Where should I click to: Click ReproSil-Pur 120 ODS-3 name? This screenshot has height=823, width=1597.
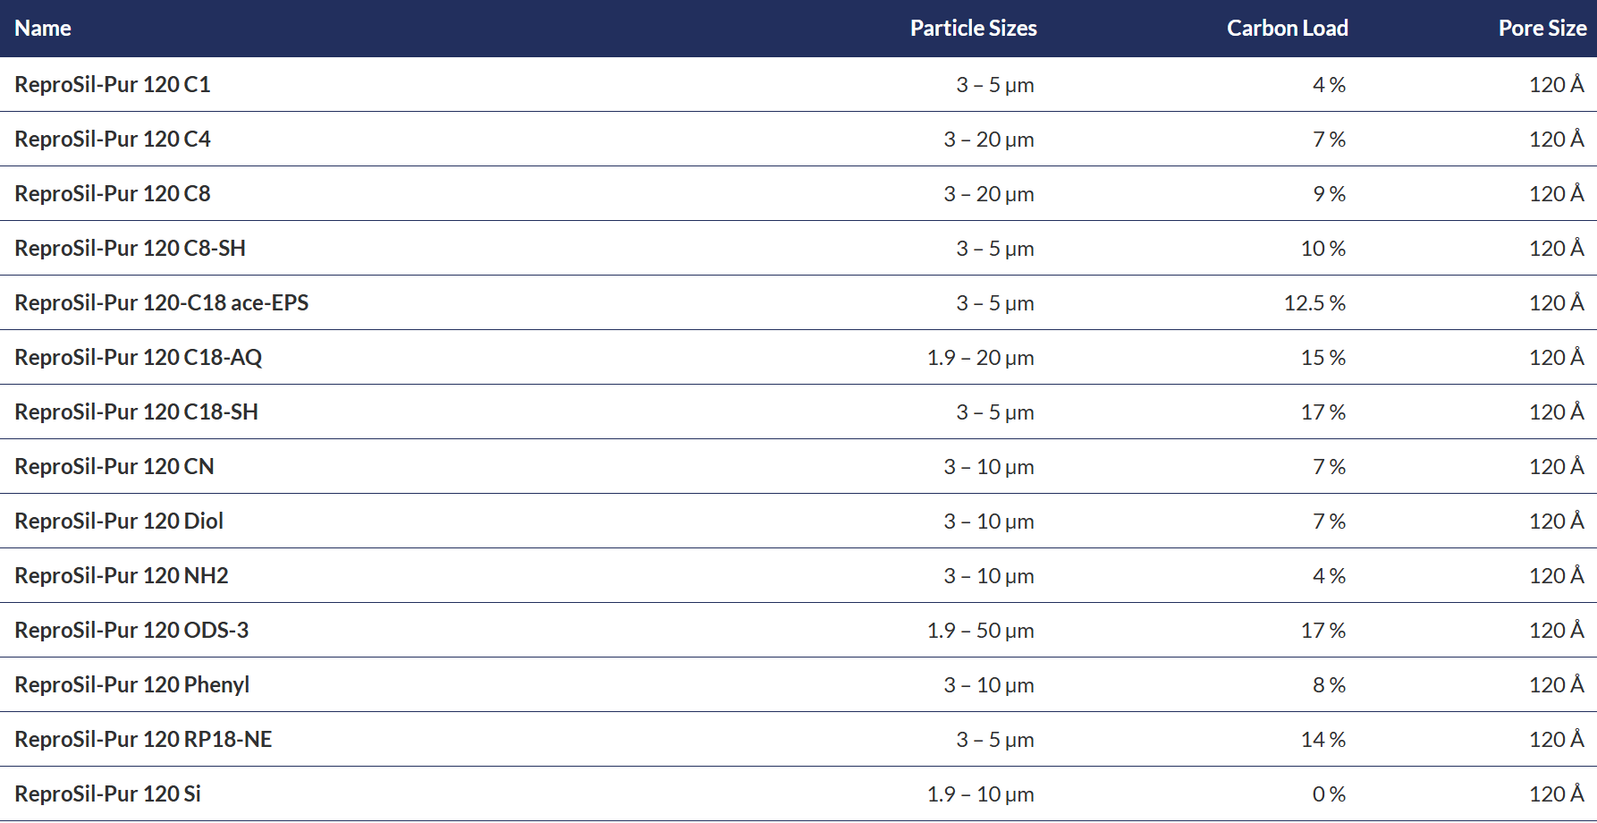tap(131, 631)
